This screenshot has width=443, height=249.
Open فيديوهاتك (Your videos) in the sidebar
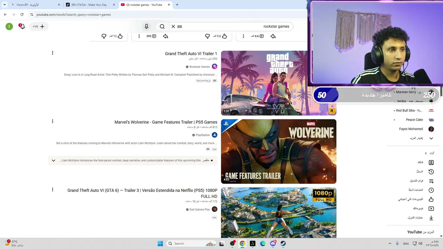coord(423,209)
